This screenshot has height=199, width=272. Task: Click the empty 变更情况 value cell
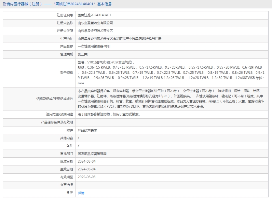tap(172, 185)
